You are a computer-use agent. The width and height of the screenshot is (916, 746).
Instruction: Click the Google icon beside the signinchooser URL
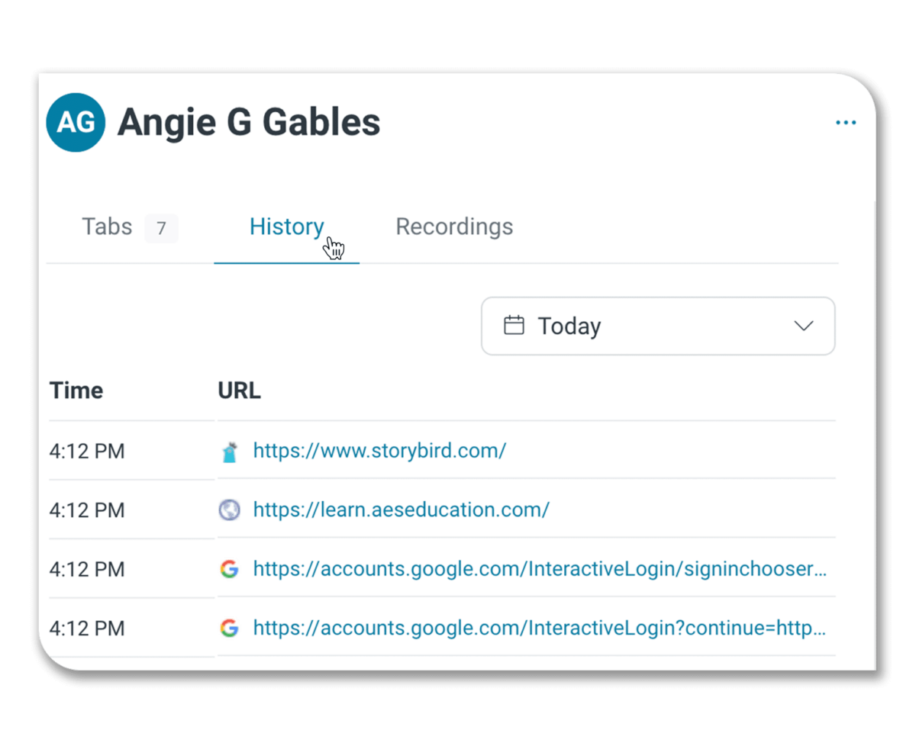point(229,569)
